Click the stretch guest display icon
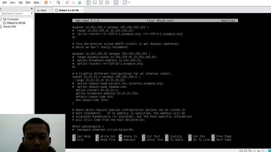Viewport: 271px width, 152px height. tap(125, 3)
